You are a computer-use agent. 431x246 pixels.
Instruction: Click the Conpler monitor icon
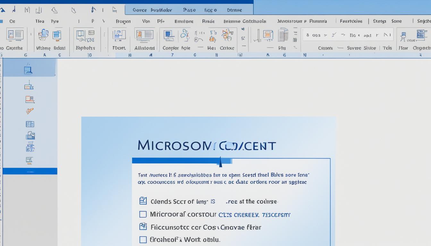point(169,36)
